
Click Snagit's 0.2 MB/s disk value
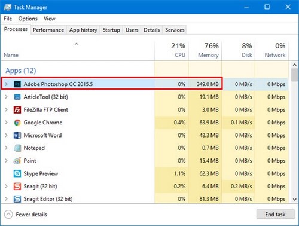[x=242, y=187]
